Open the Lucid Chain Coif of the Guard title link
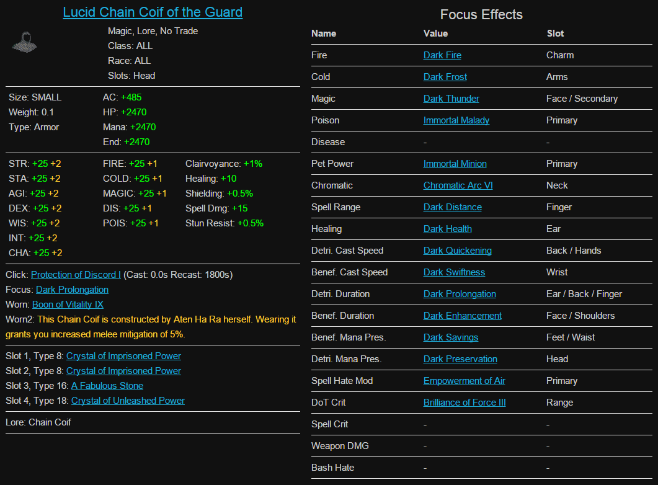Screen dimensions: 658x485 (153, 12)
